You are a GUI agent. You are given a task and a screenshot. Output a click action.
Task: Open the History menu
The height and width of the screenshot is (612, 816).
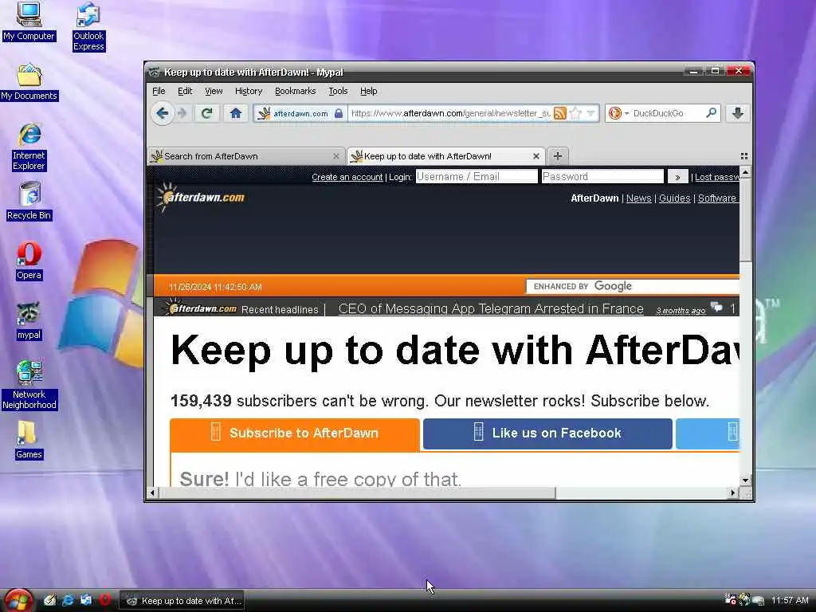pyautogui.click(x=249, y=91)
